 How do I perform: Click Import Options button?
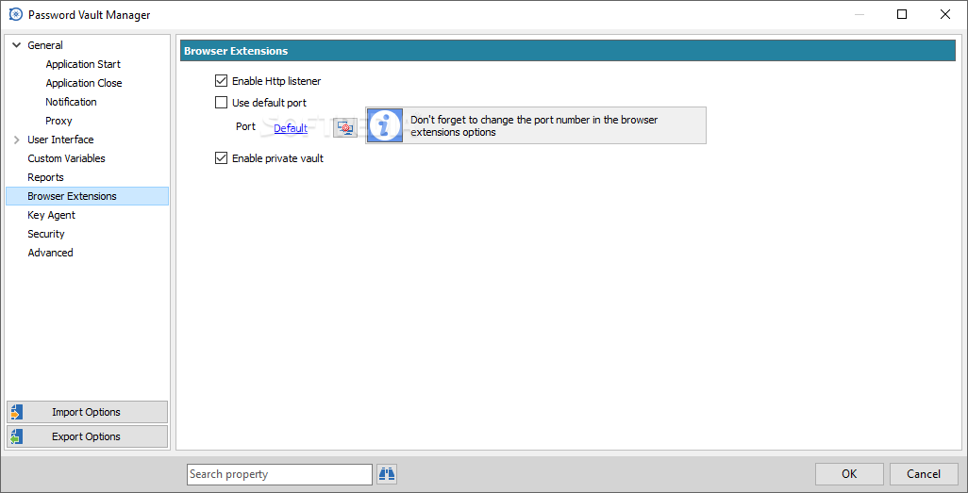point(87,412)
